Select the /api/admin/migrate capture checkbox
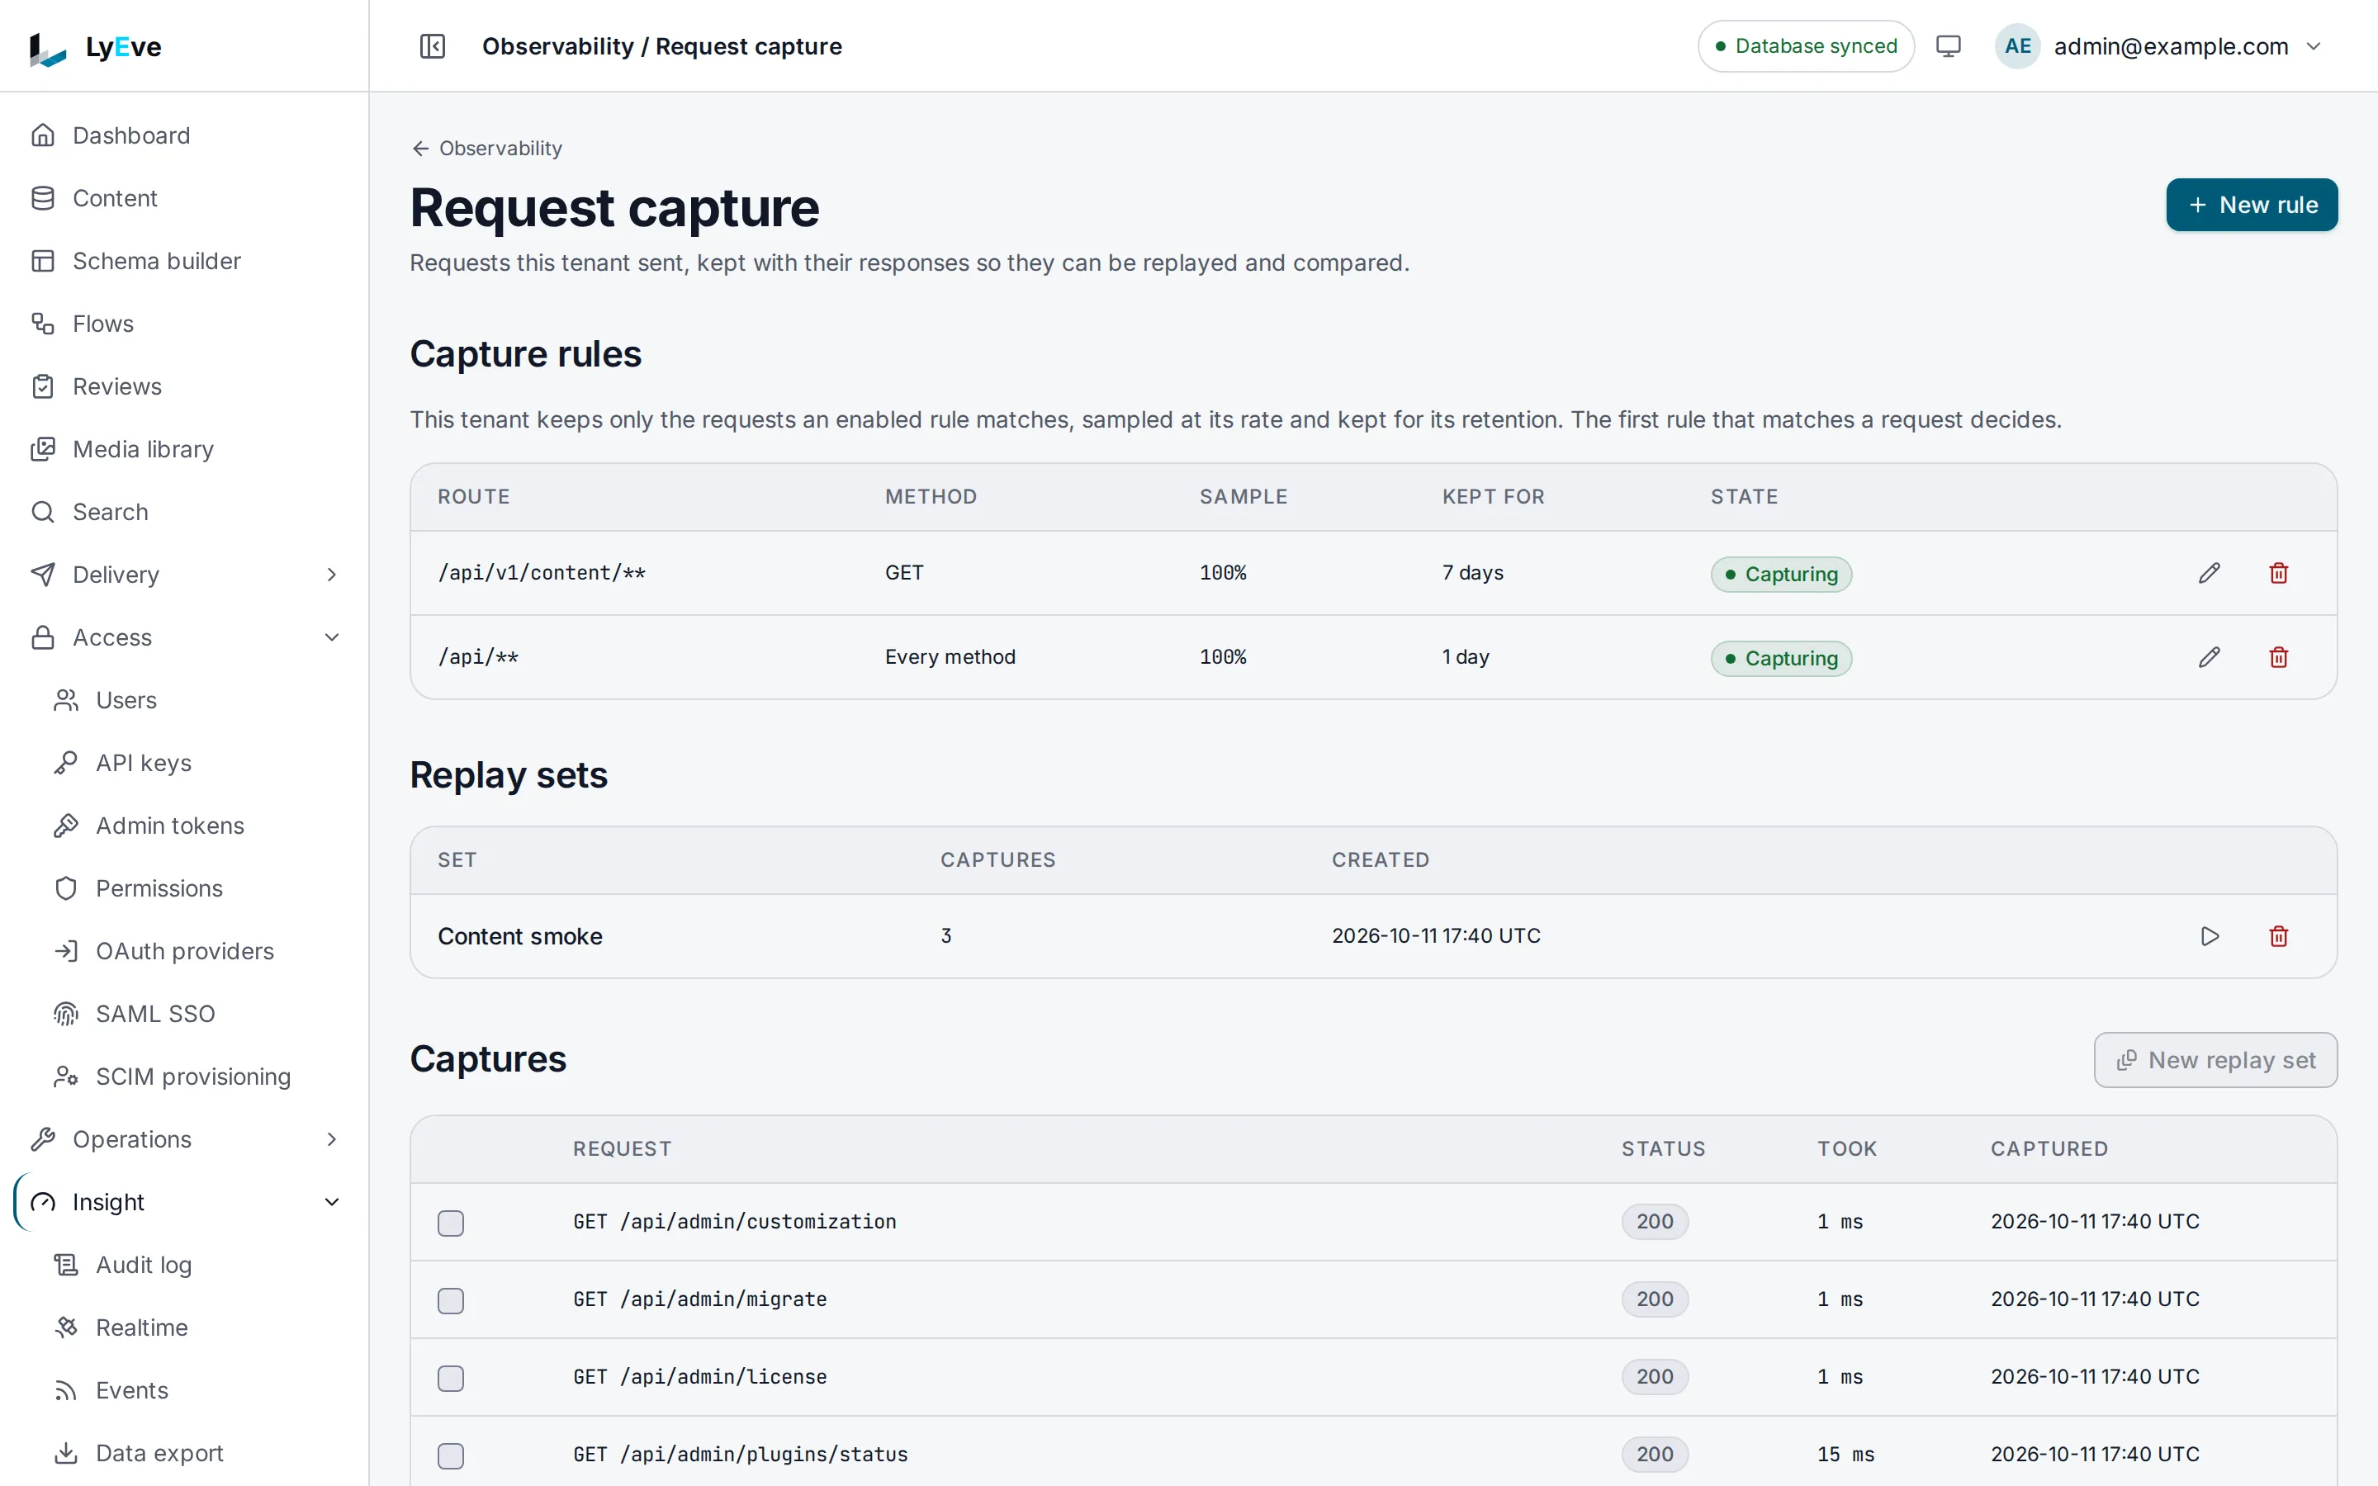Viewport: 2378px width, 1486px height. 451,1300
